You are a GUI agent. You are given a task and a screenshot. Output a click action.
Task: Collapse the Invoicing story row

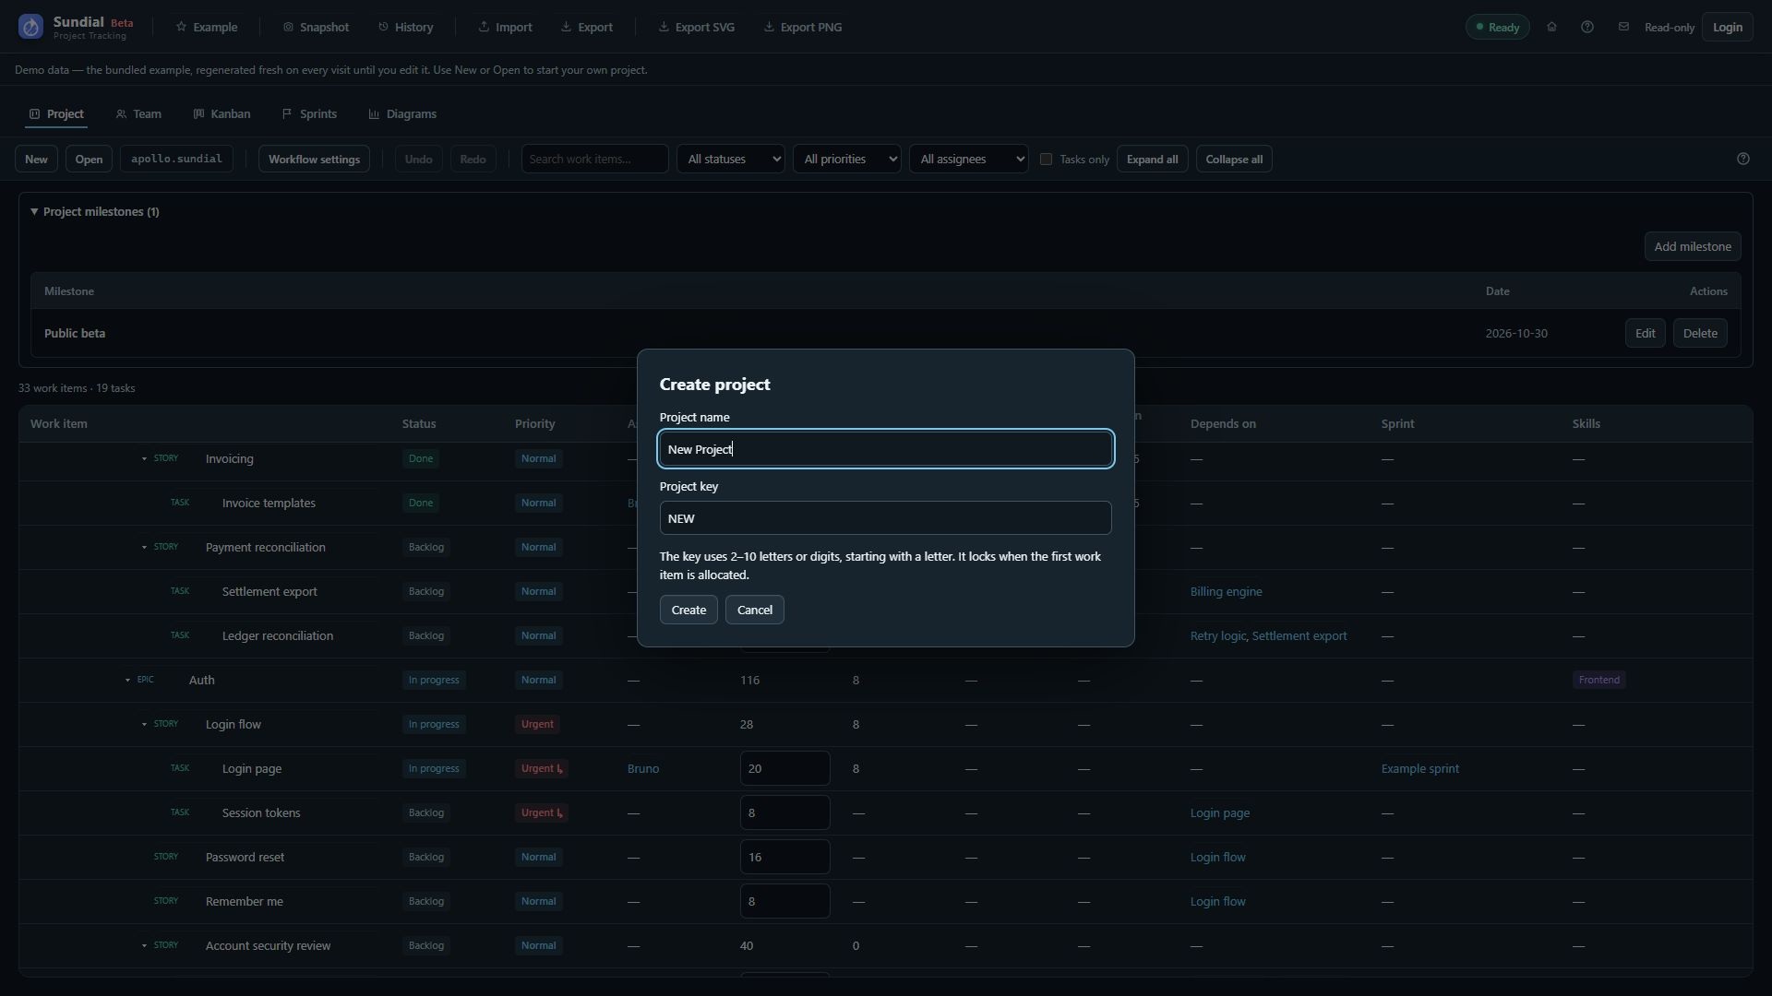[x=144, y=459]
